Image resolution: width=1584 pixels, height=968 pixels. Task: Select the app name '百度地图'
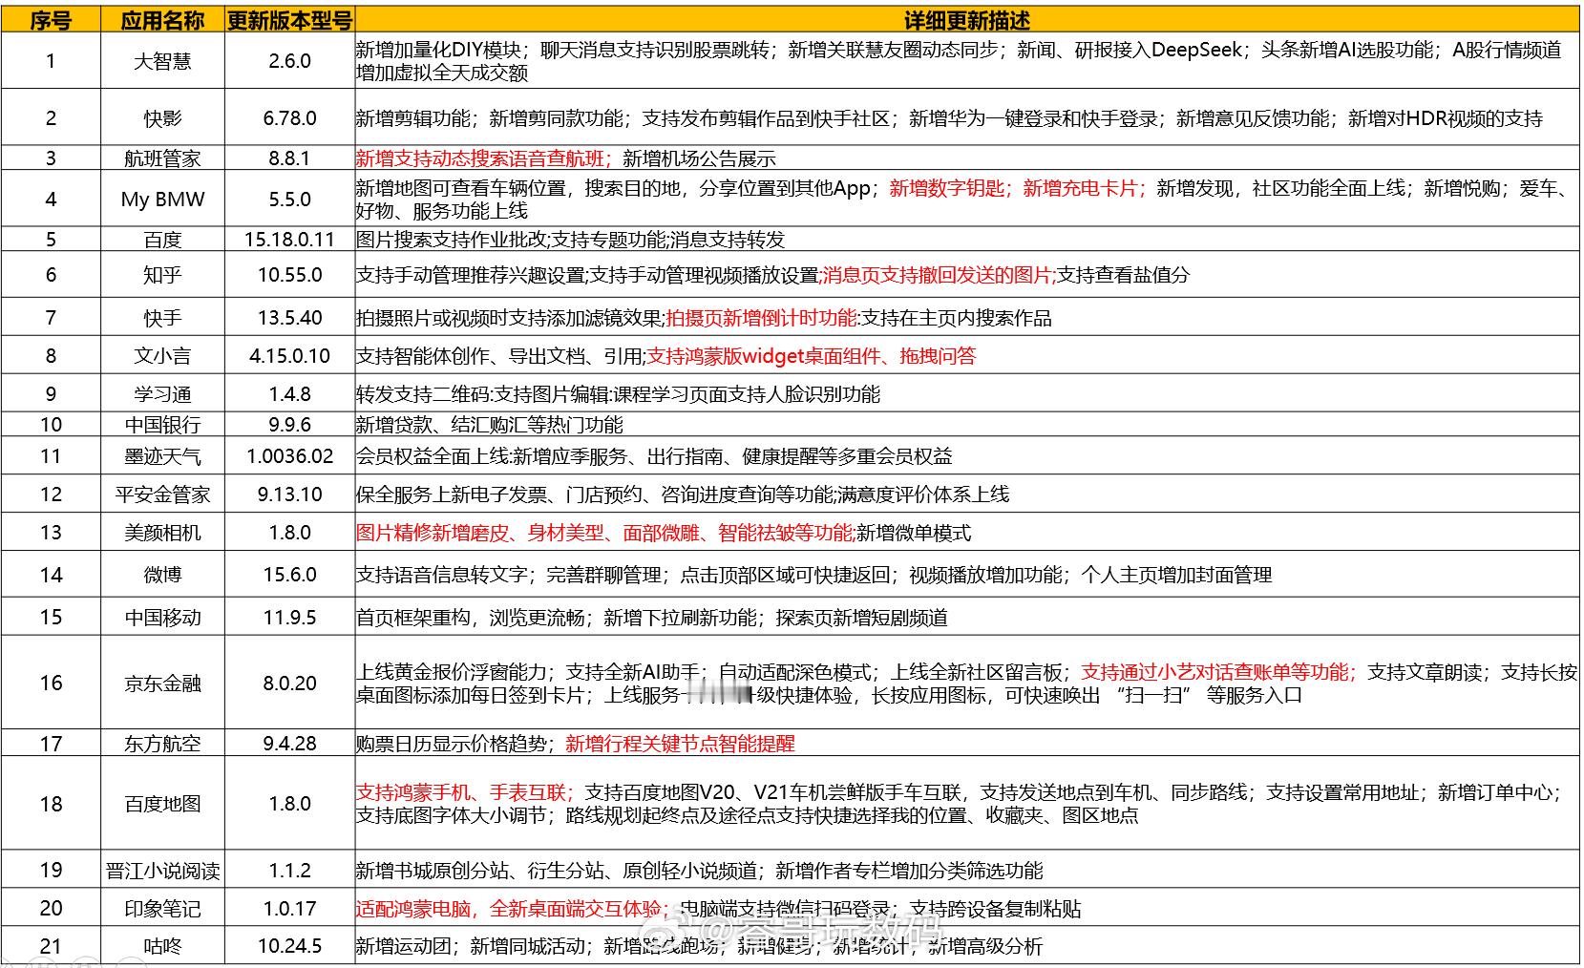162,804
